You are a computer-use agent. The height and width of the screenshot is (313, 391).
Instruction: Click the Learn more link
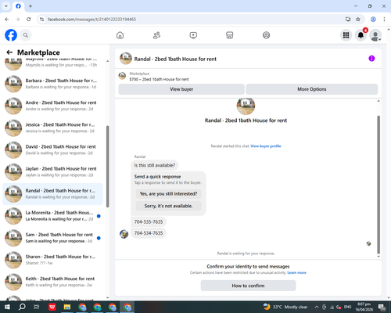click(x=296, y=272)
